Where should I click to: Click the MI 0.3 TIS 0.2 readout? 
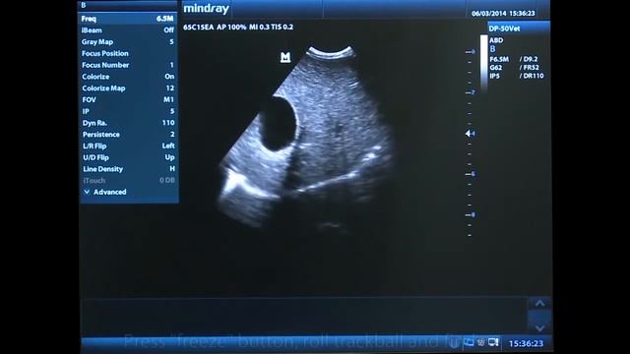pos(272,28)
